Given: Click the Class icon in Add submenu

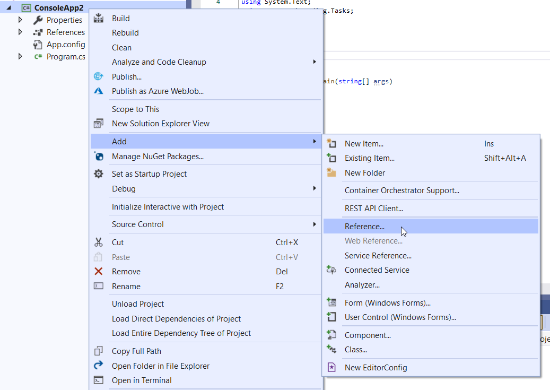Looking at the screenshot, I should (x=331, y=349).
